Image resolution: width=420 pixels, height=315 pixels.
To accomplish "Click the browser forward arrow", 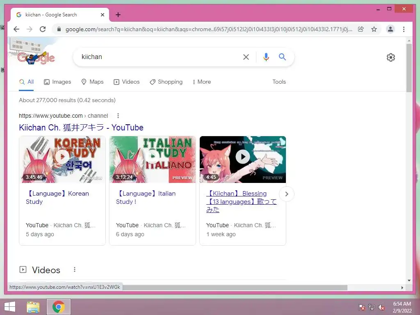I will coord(30,29).
